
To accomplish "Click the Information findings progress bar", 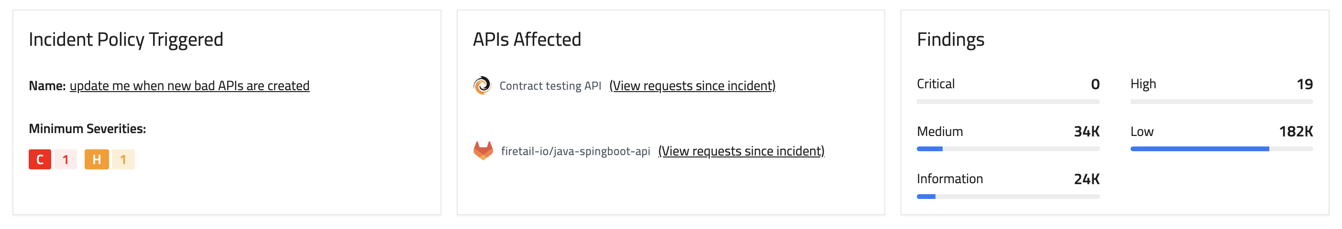I will [1008, 197].
